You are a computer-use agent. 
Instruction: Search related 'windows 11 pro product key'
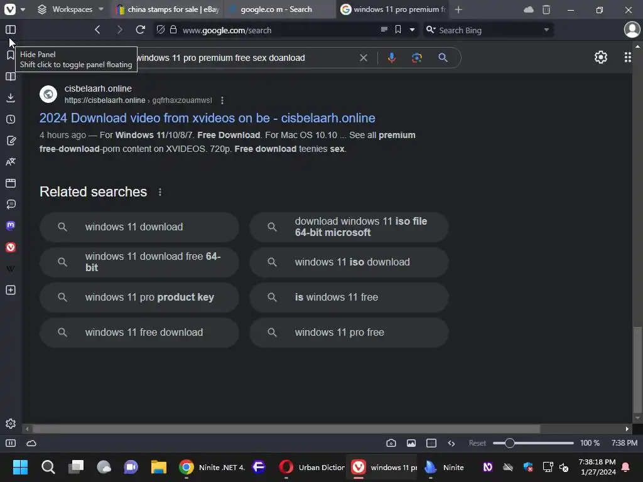(x=139, y=297)
